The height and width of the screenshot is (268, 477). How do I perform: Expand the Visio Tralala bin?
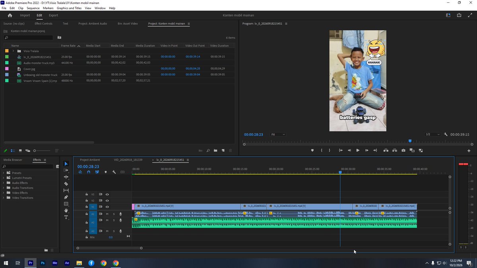pyautogui.click(x=13, y=51)
